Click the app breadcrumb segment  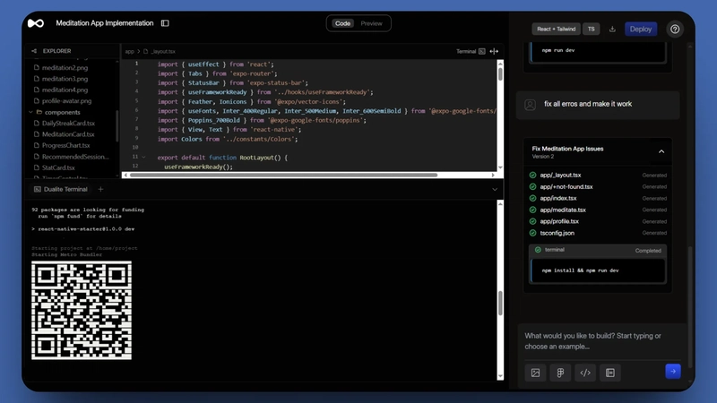point(130,52)
